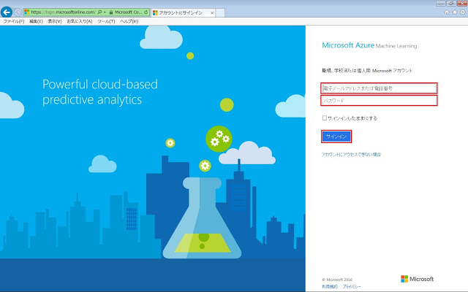Viewport: 468px width, 292px height.
Task: Open a new tab with the blank tab button
Action: (x=220, y=13)
